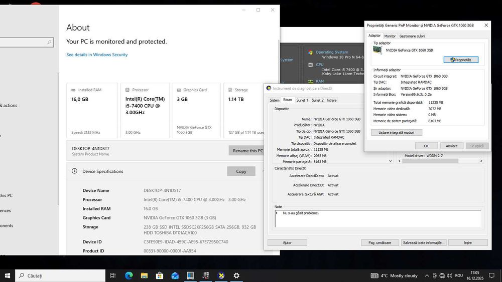Screen dimensions: 502x282
Task: Open the Sunet 2 tab
Action: pyautogui.click(x=318, y=100)
